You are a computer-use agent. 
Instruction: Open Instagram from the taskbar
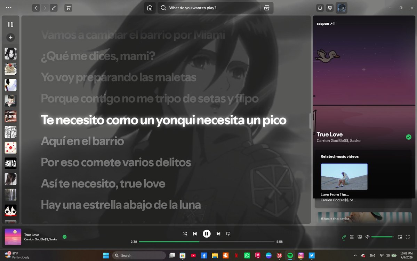301,255
